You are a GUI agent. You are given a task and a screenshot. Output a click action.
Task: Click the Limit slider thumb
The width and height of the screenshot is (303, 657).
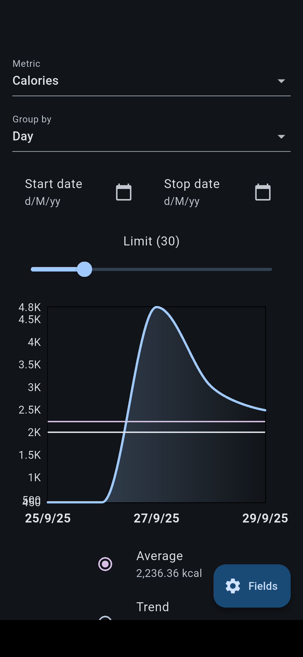coord(84,269)
